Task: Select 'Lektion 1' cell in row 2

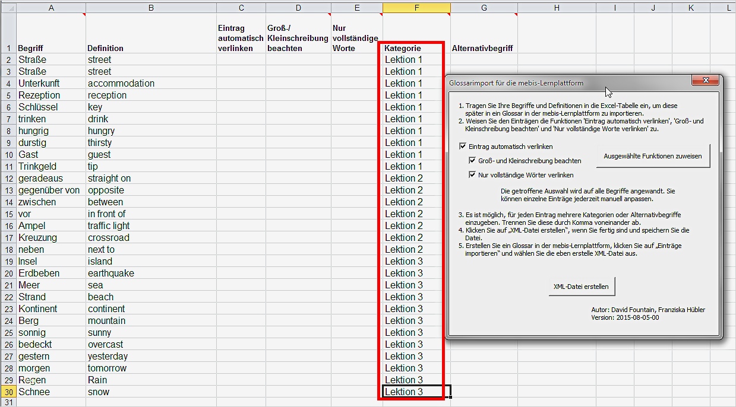Action: coord(416,59)
